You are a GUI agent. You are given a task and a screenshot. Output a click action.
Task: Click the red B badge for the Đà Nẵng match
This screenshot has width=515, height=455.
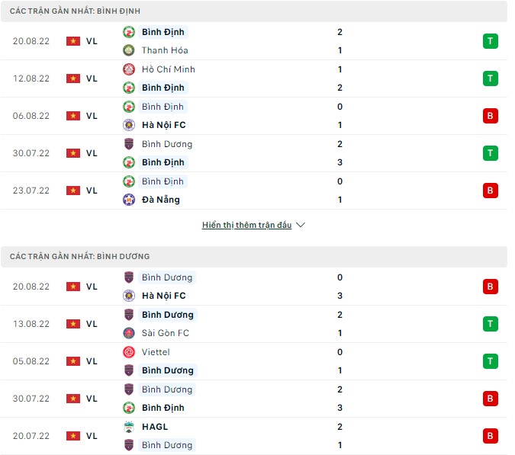tap(490, 191)
